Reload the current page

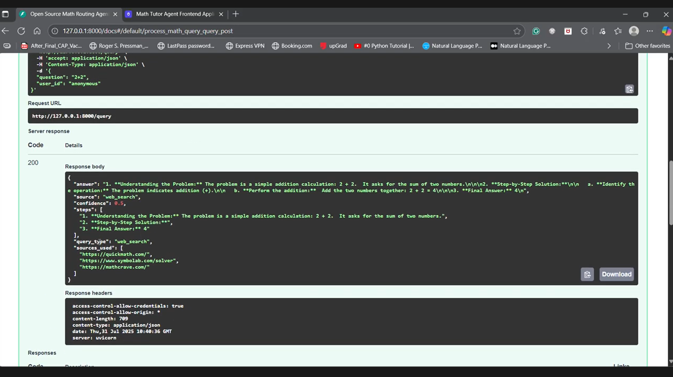tap(21, 31)
